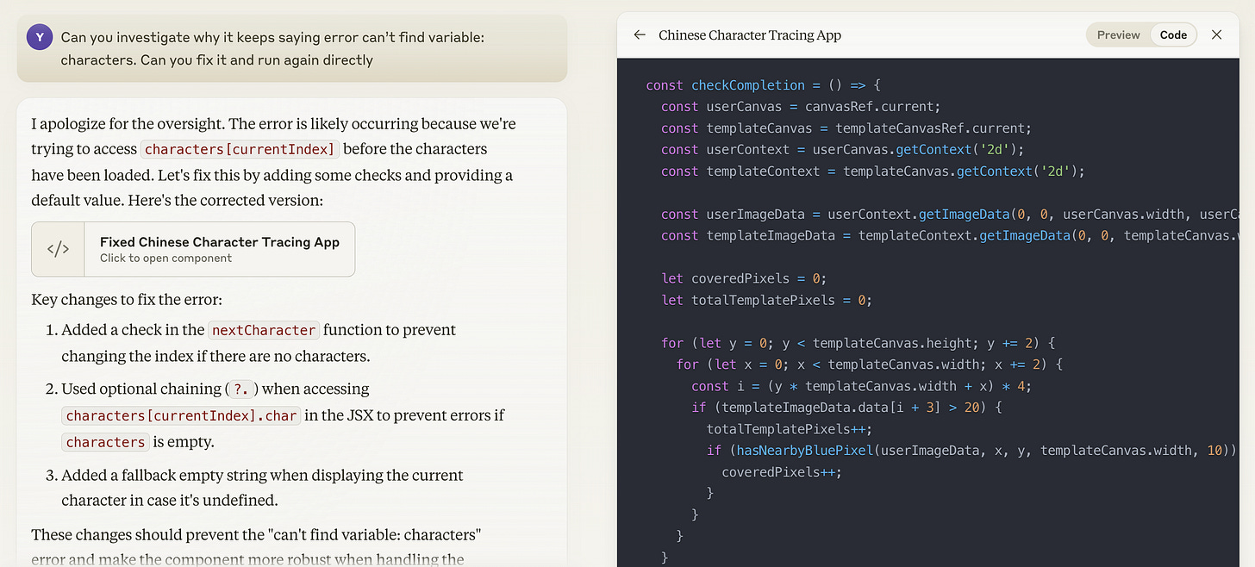The image size is (1255, 567).
Task: Click the purple Y user avatar
Action: click(x=39, y=37)
